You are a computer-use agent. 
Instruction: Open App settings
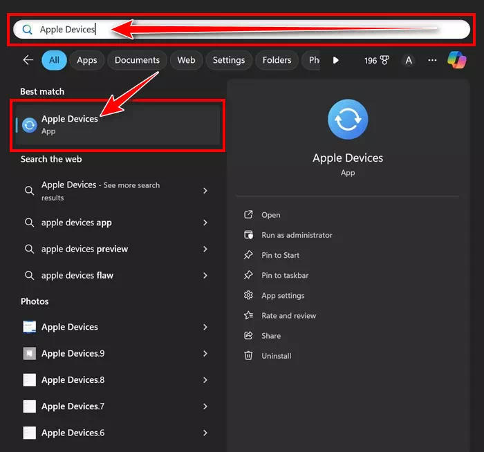(283, 296)
